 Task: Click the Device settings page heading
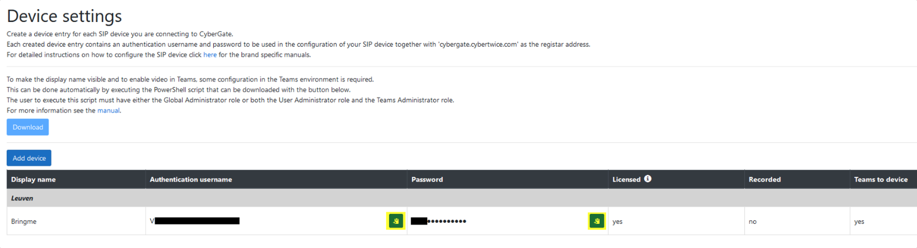click(x=64, y=16)
